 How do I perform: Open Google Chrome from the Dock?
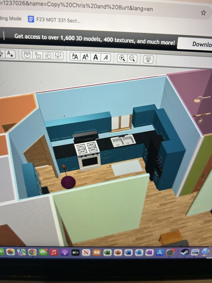click(32, 252)
